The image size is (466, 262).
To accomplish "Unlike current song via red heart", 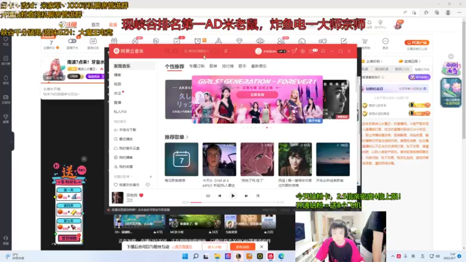I will pos(141,195).
